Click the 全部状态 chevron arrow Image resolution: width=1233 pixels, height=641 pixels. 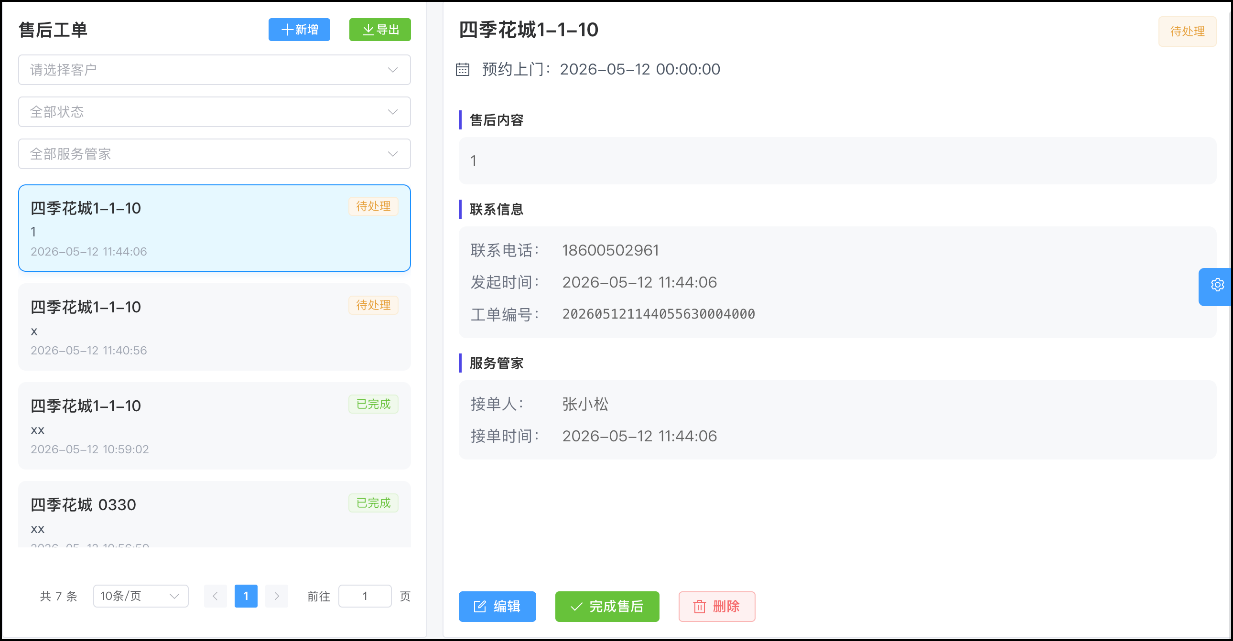[392, 112]
